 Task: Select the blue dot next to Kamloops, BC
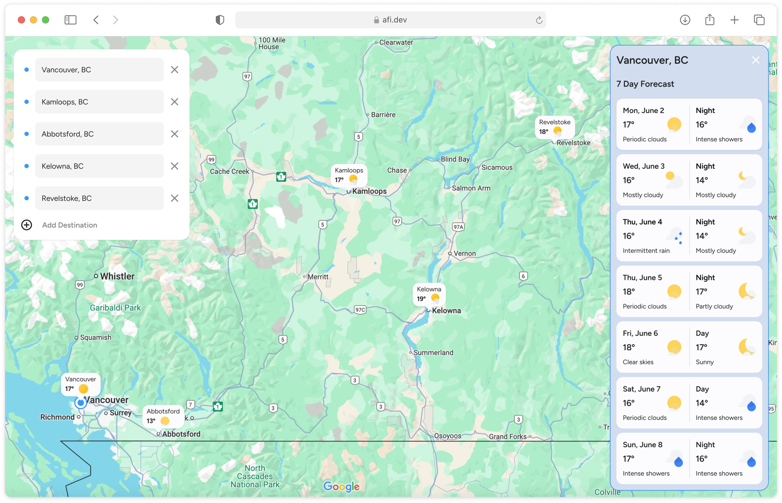(x=26, y=102)
